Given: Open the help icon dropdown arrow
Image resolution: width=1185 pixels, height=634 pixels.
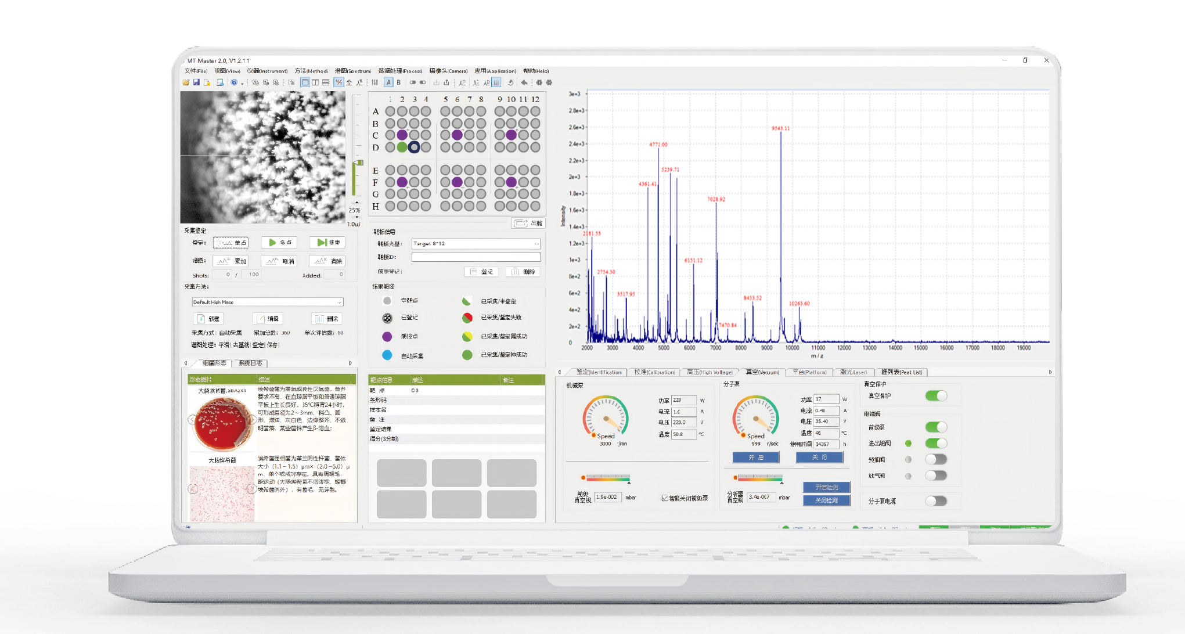Looking at the screenshot, I should coord(242,84).
